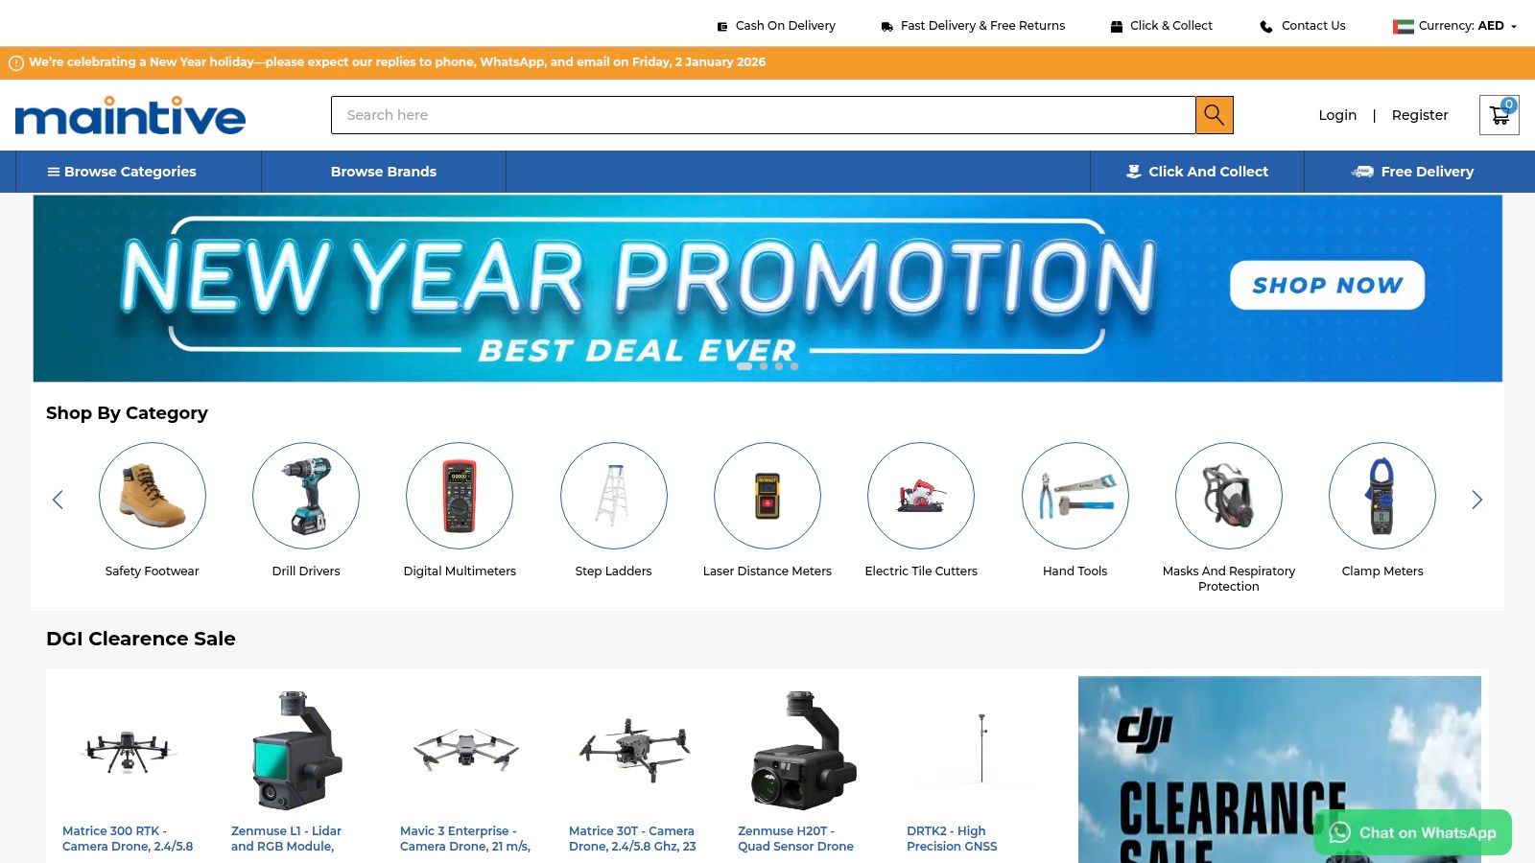This screenshot has width=1535, height=863.
Task: Show previous categories with left chevron
Action: (x=58, y=500)
